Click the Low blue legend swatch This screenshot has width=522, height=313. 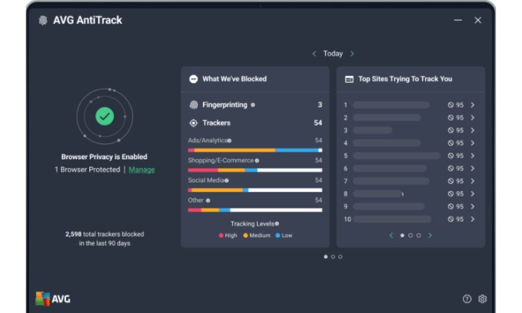(278, 235)
